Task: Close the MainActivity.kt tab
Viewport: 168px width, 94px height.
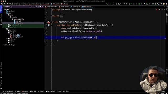Action: (x=92, y=7)
